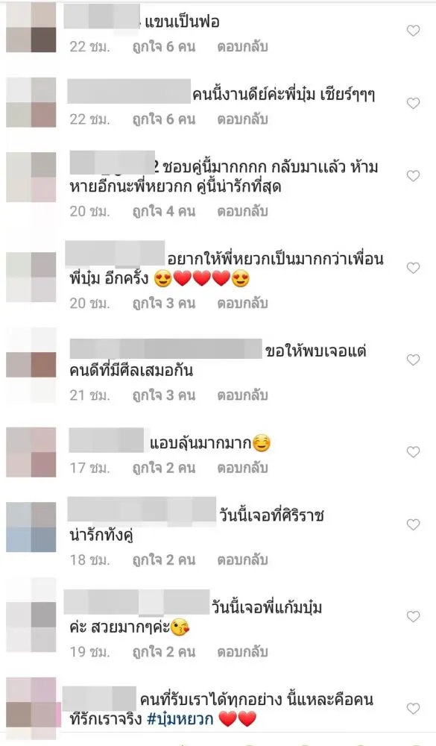The image size is (436, 746).
Task: Reply to the 'วันนี้เจอที่ศิริราช' comment
Action: coord(242,560)
